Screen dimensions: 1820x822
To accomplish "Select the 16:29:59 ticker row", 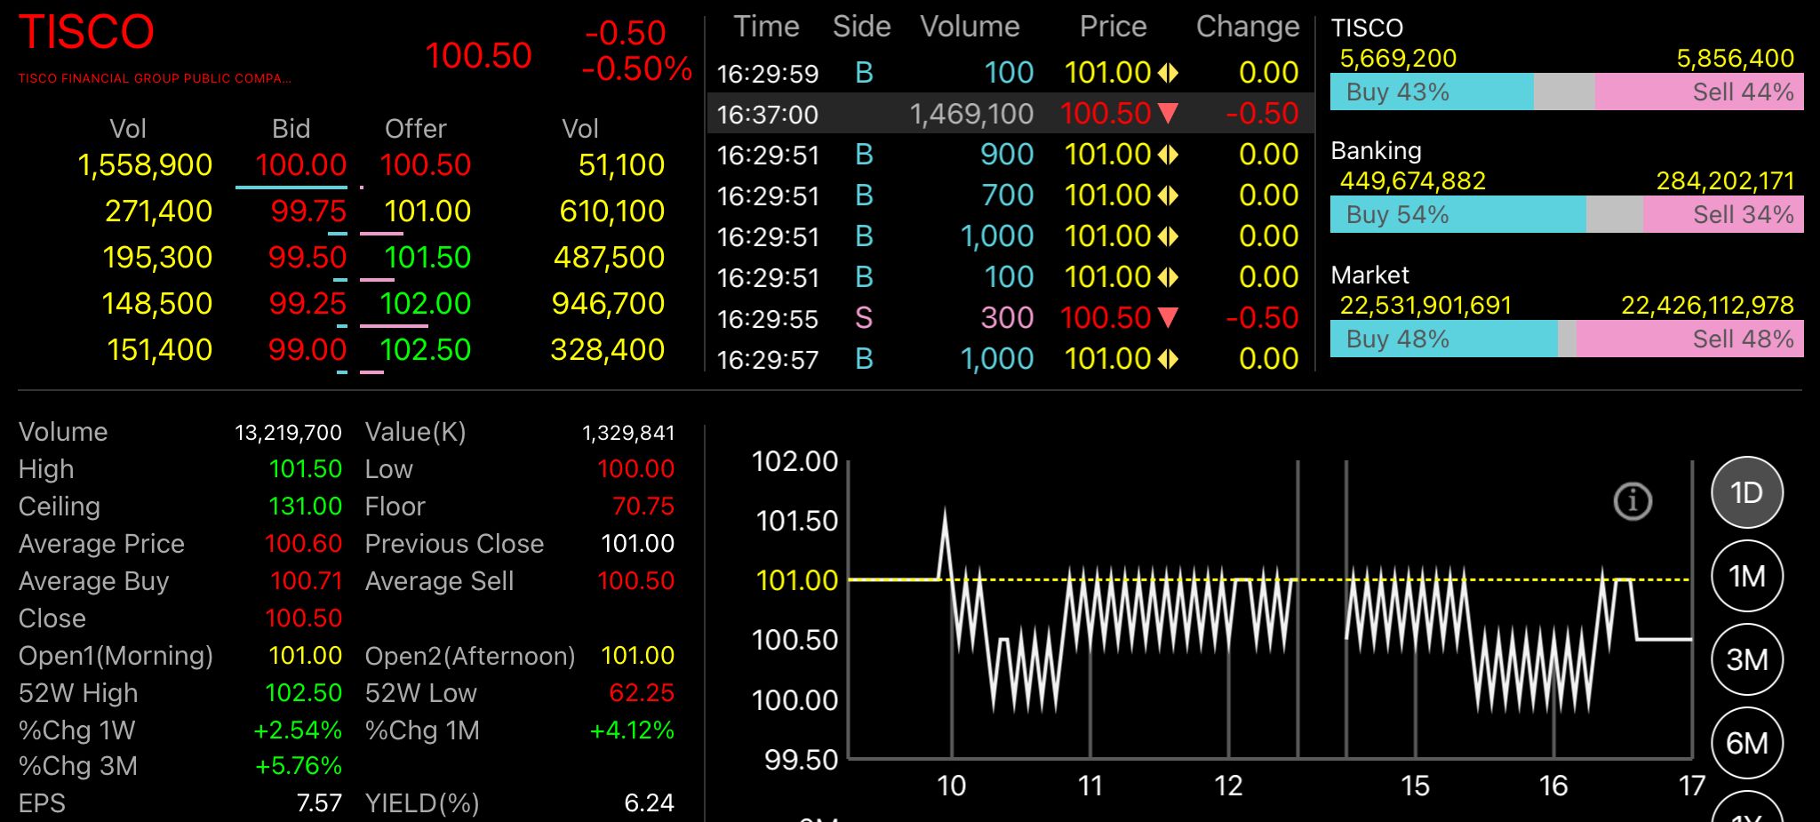I will coord(1010,73).
